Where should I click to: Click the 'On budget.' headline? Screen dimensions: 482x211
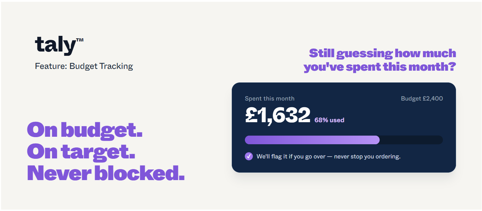point(85,130)
